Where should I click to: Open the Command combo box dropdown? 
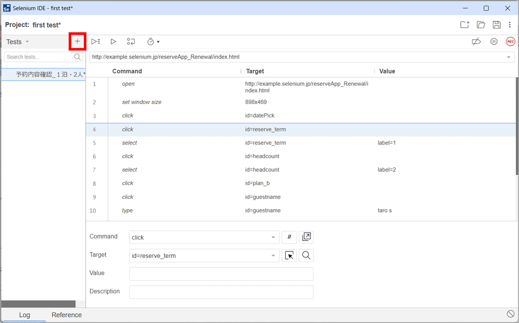click(x=273, y=237)
